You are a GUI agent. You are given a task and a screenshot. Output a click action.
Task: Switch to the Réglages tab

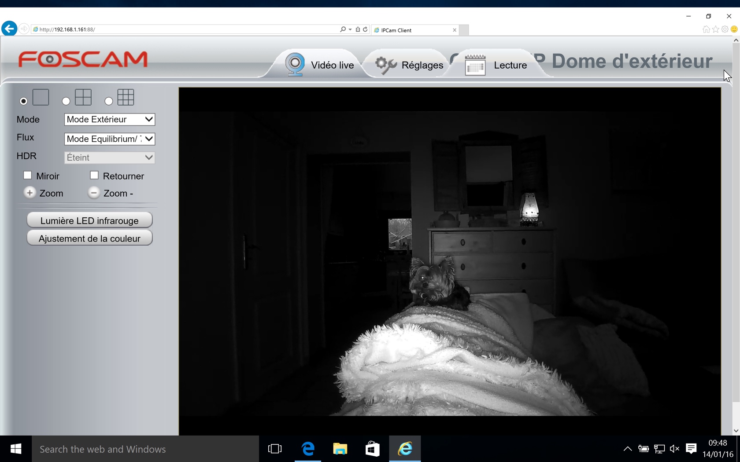click(409, 65)
